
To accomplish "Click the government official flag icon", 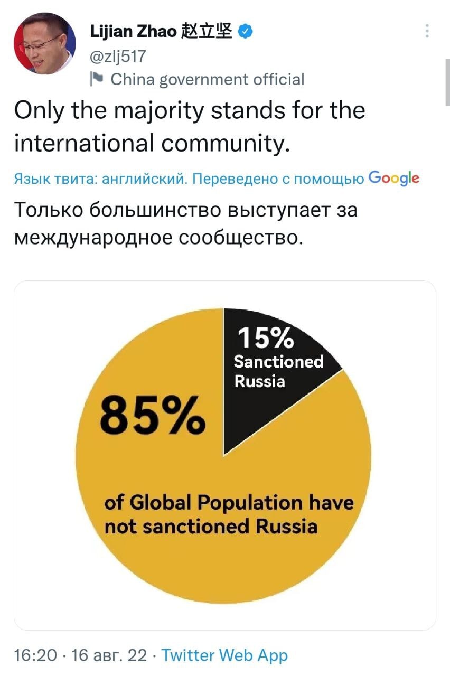I will [97, 79].
